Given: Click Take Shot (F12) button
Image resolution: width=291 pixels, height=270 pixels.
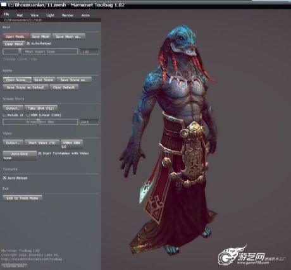Looking at the screenshot, I should 41,108.
